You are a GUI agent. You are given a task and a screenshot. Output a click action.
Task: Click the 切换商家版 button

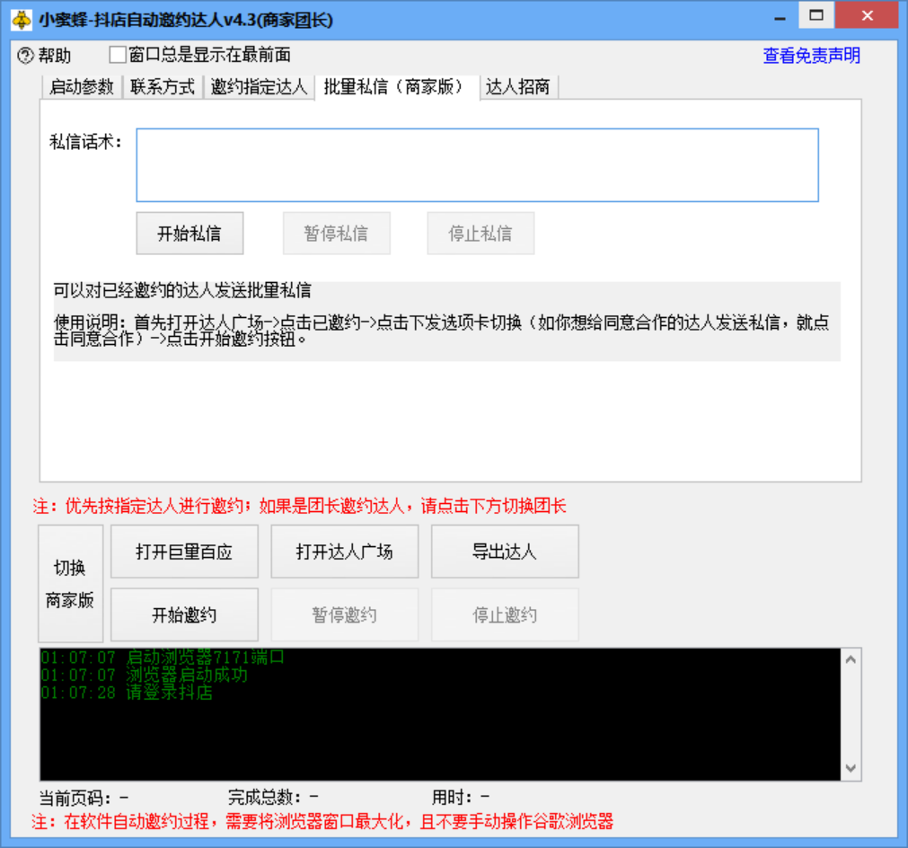coord(70,585)
